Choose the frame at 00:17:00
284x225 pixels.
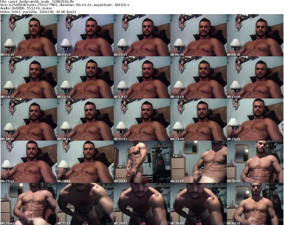coord(255,77)
